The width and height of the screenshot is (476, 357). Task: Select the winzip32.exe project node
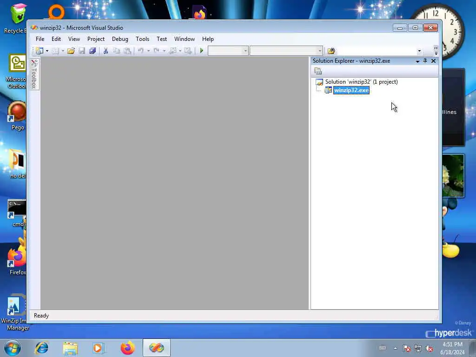tap(351, 90)
